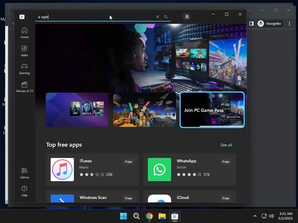298x223 pixels.
Task: Open the Library in the sidebar
Action: (24, 173)
